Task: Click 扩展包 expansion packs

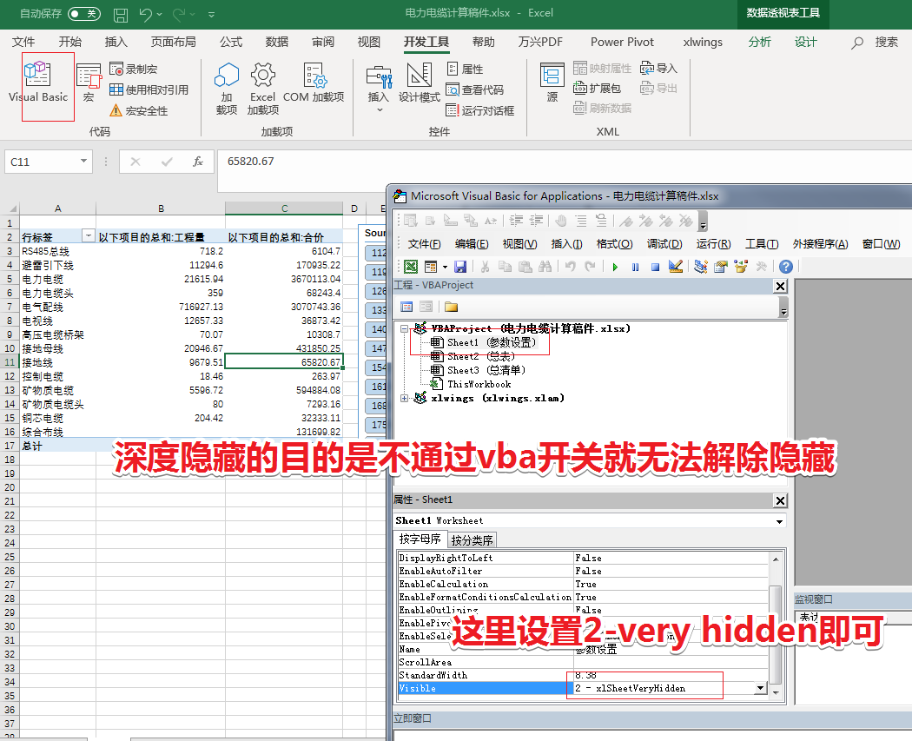Action: click(597, 88)
